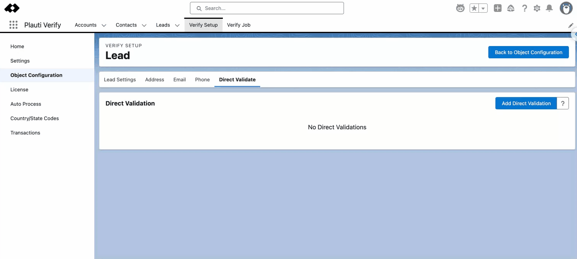The image size is (577, 259).
Task: Open the Verify Job navigation tab
Action: (x=239, y=25)
